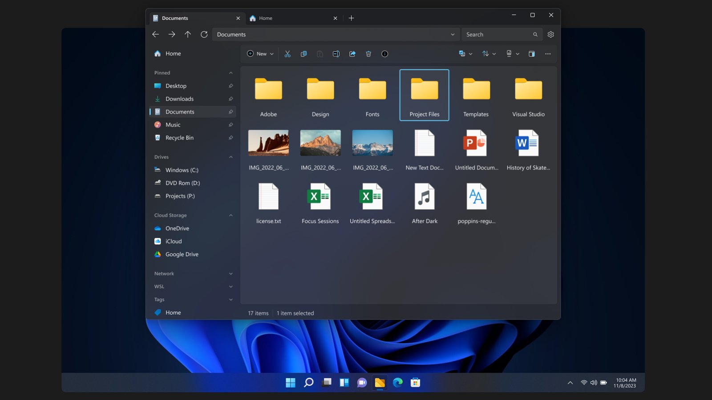Screen dimensions: 712x400
Task: Pin icon next to Downloads in sidebar
Action: pos(231,99)
